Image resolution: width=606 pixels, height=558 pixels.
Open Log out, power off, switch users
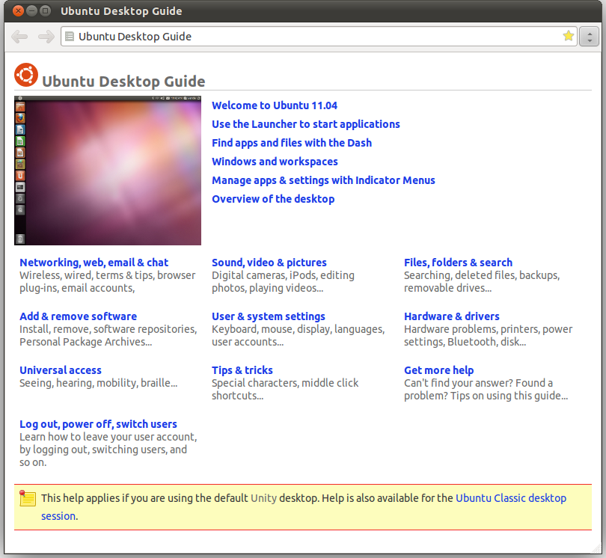click(98, 424)
